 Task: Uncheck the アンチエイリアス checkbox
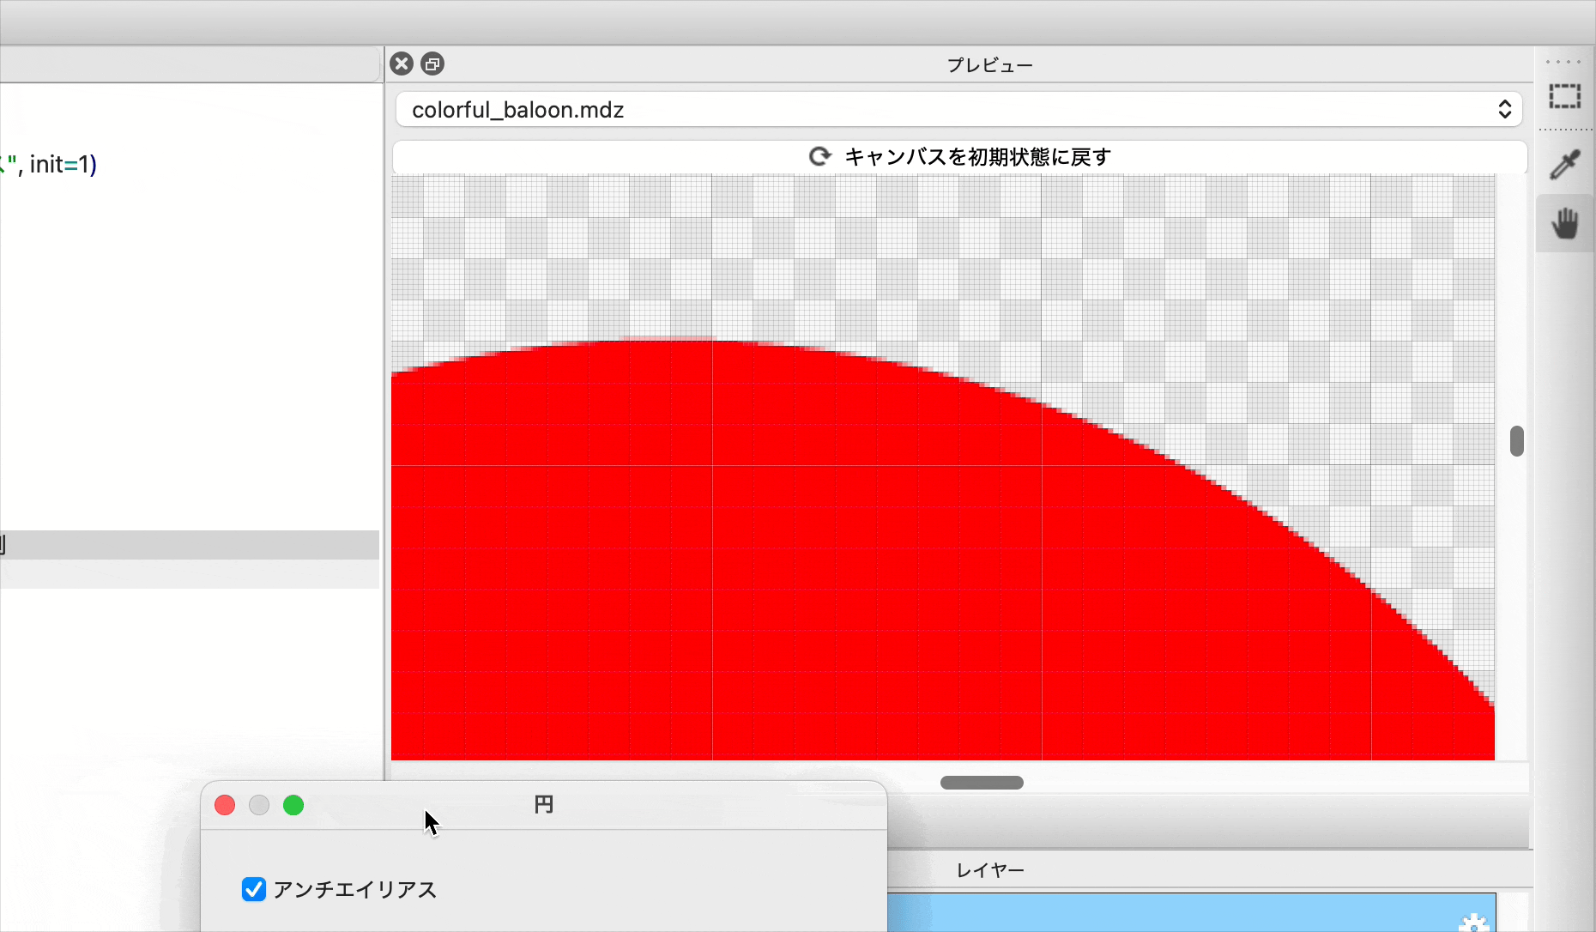[253, 890]
